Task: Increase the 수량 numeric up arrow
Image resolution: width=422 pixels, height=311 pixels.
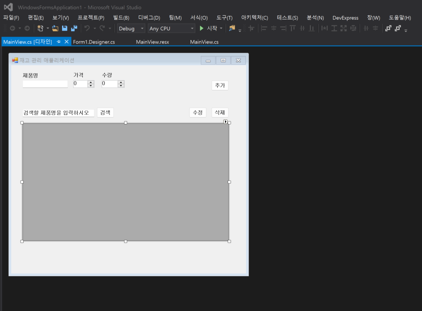Action: coord(121,82)
